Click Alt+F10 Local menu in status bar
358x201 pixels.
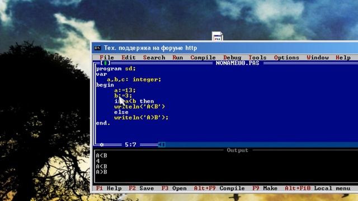(318, 188)
